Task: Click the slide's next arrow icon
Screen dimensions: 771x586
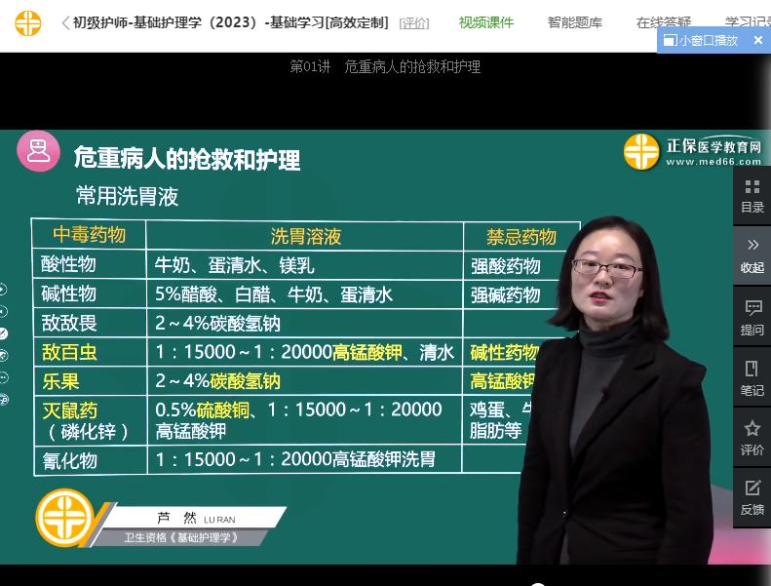Action: click(4, 290)
